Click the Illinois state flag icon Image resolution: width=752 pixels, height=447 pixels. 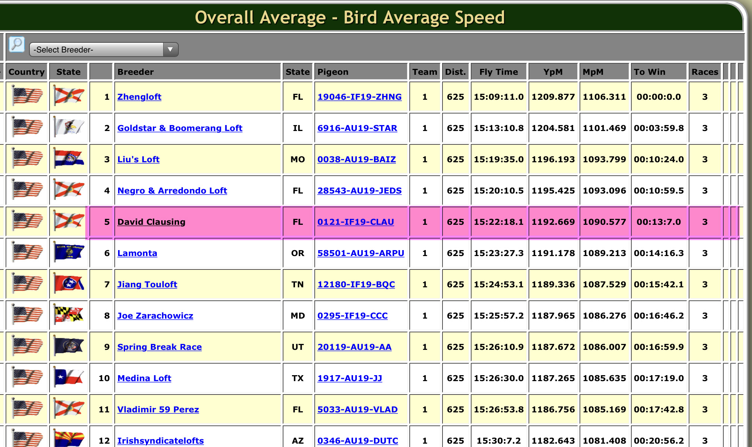click(x=69, y=128)
